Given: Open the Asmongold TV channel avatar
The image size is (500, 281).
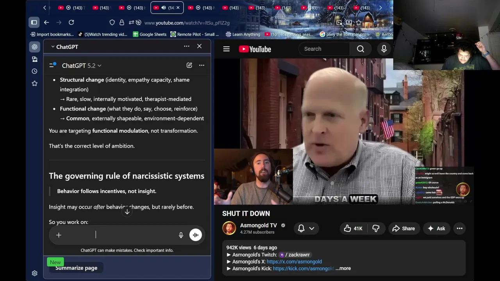Looking at the screenshot, I should click(229, 228).
